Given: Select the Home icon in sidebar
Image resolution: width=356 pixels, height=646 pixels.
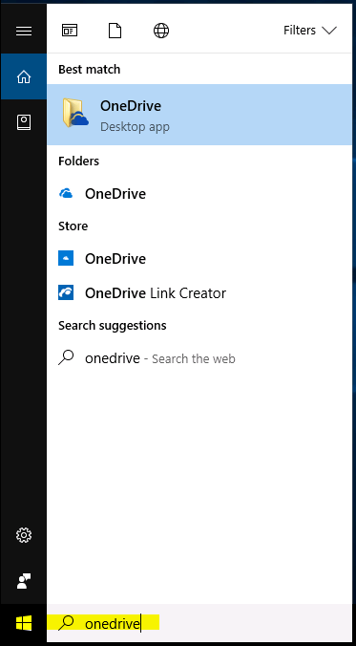Looking at the screenshot, I should (24, 76).
